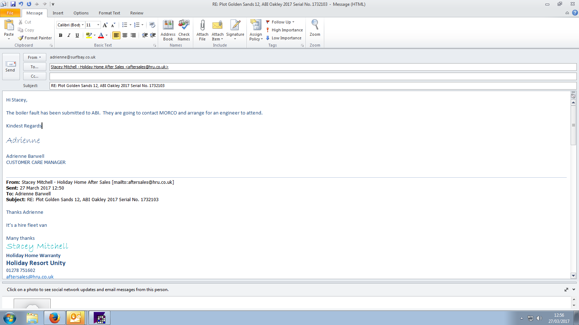Minimize the ribbon with the caret
The image size is (579, 325).
pyautogui.click(x=567, y=13)
